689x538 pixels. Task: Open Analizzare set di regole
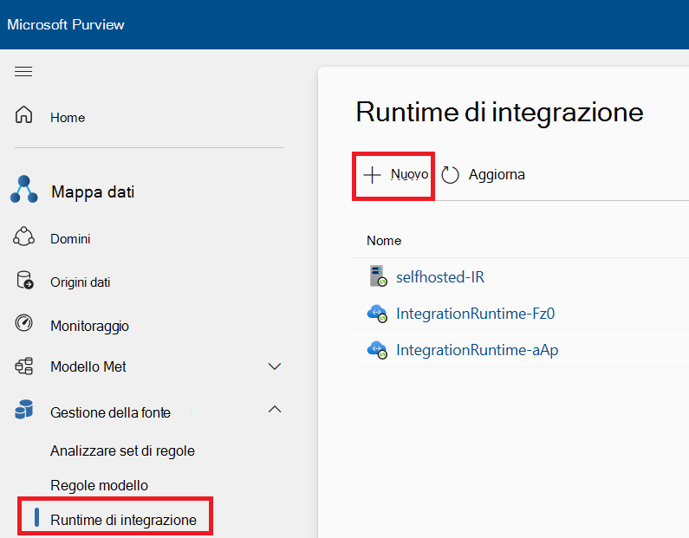[122, 451]
